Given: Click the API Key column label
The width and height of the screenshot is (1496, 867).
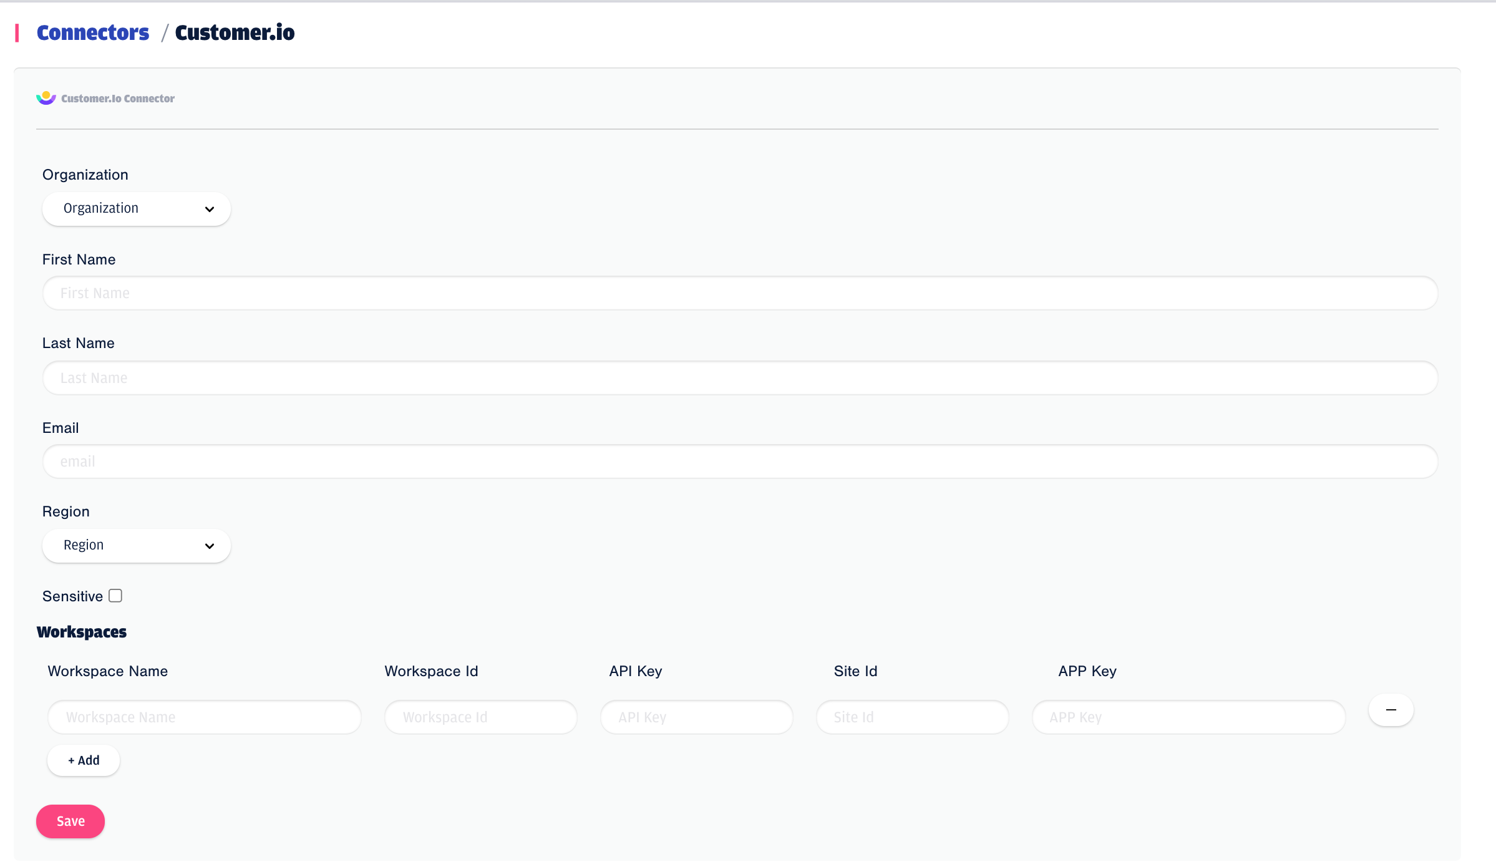Looking at the screenshot, I should click(636, 671).
